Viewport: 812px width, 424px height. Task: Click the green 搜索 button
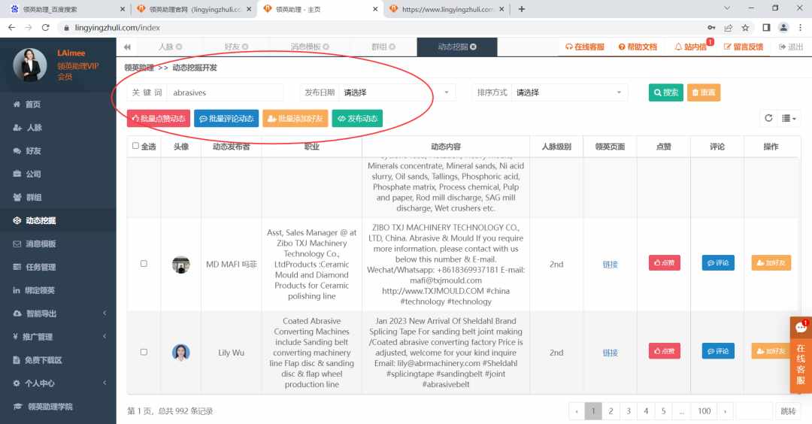(x=665, y=92)
